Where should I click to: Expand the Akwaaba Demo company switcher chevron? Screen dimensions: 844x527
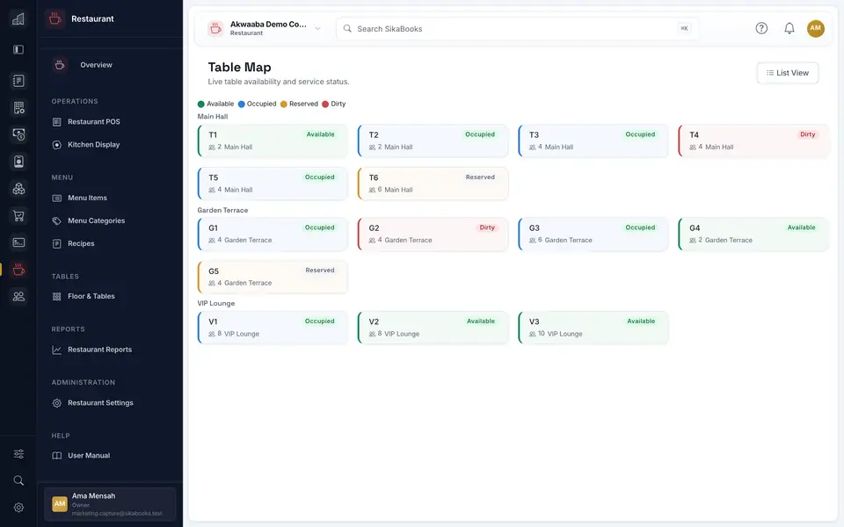point(317,28)
